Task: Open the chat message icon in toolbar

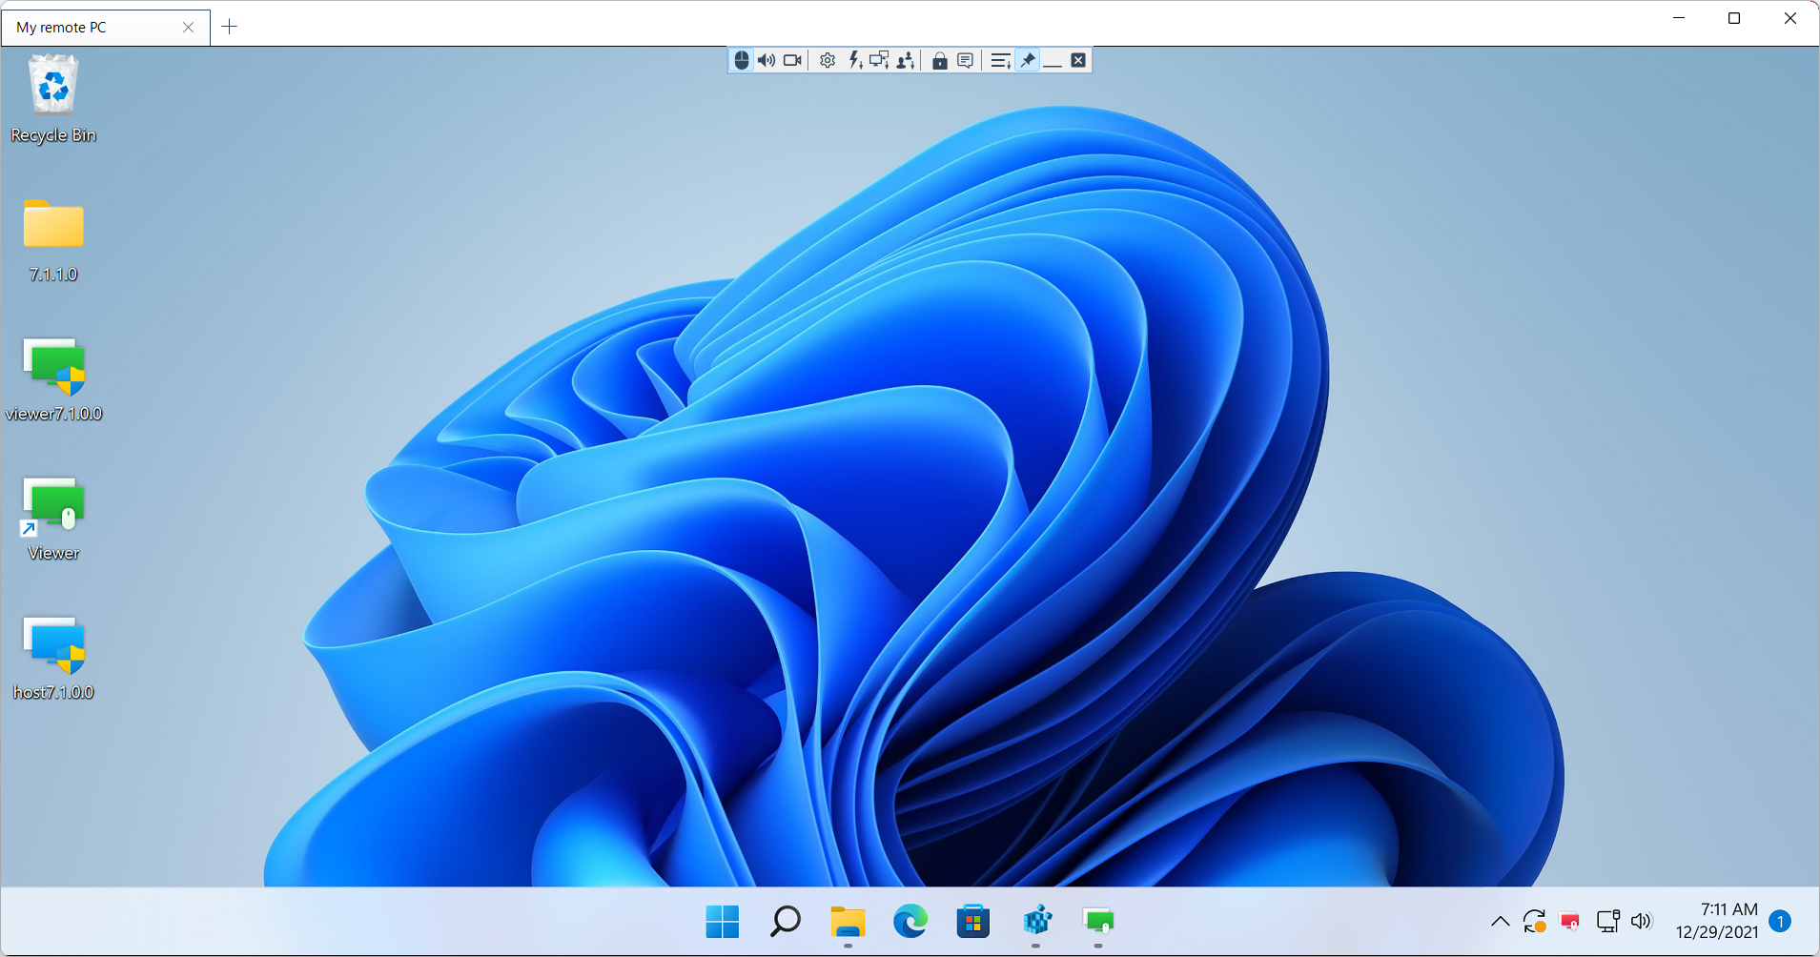Action: pyautogui.click(x=966, y=61)
